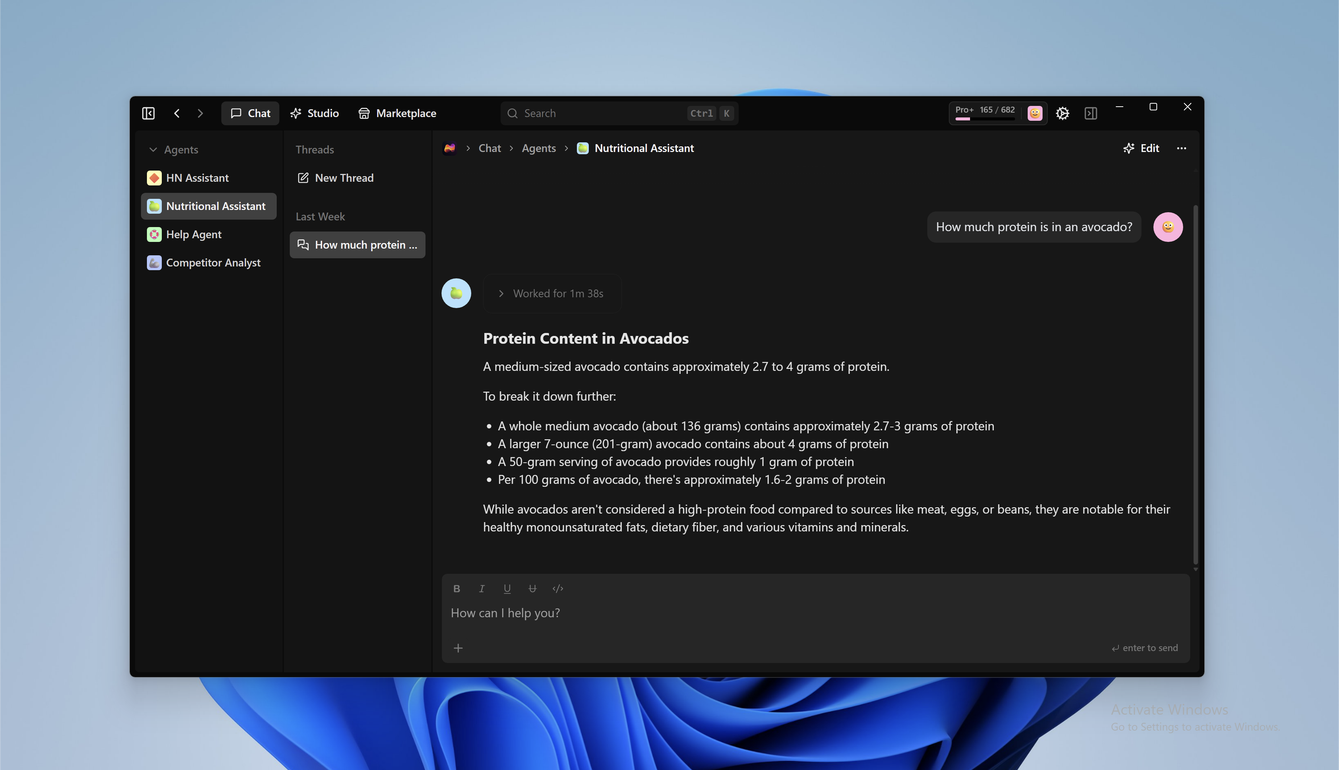Expand the 'Worked for 1m 38s' details

point(552,294)
